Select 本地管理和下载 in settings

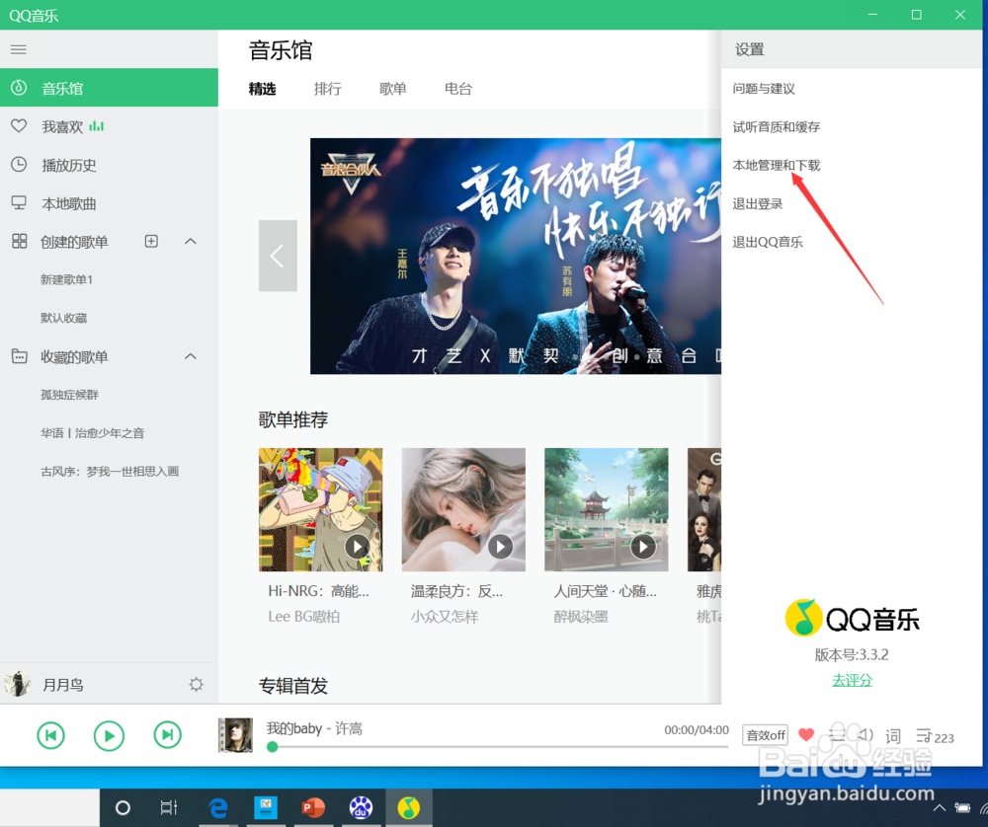pyautogui.click(x=776, y=166)
